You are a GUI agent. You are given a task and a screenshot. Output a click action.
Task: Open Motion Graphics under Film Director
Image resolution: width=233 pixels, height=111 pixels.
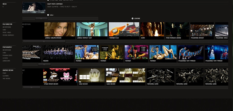click(8, 35)
